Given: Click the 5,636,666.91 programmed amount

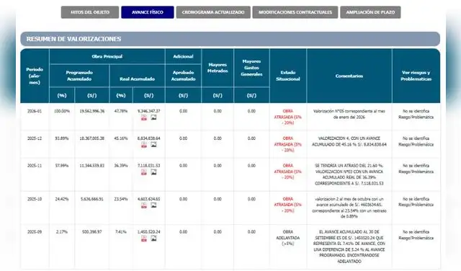Looking at the screenshot, I should pyautogui.click(x=92, y=199).
